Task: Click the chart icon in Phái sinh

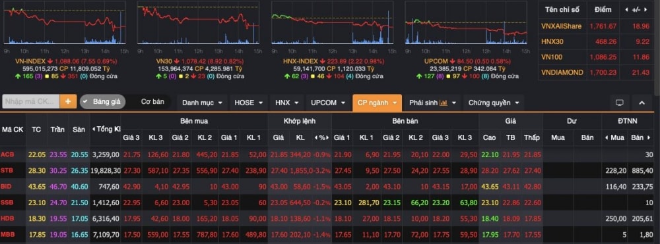Action: point(444,103)
